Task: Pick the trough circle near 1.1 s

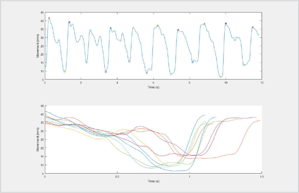Action: coord(65,72)
